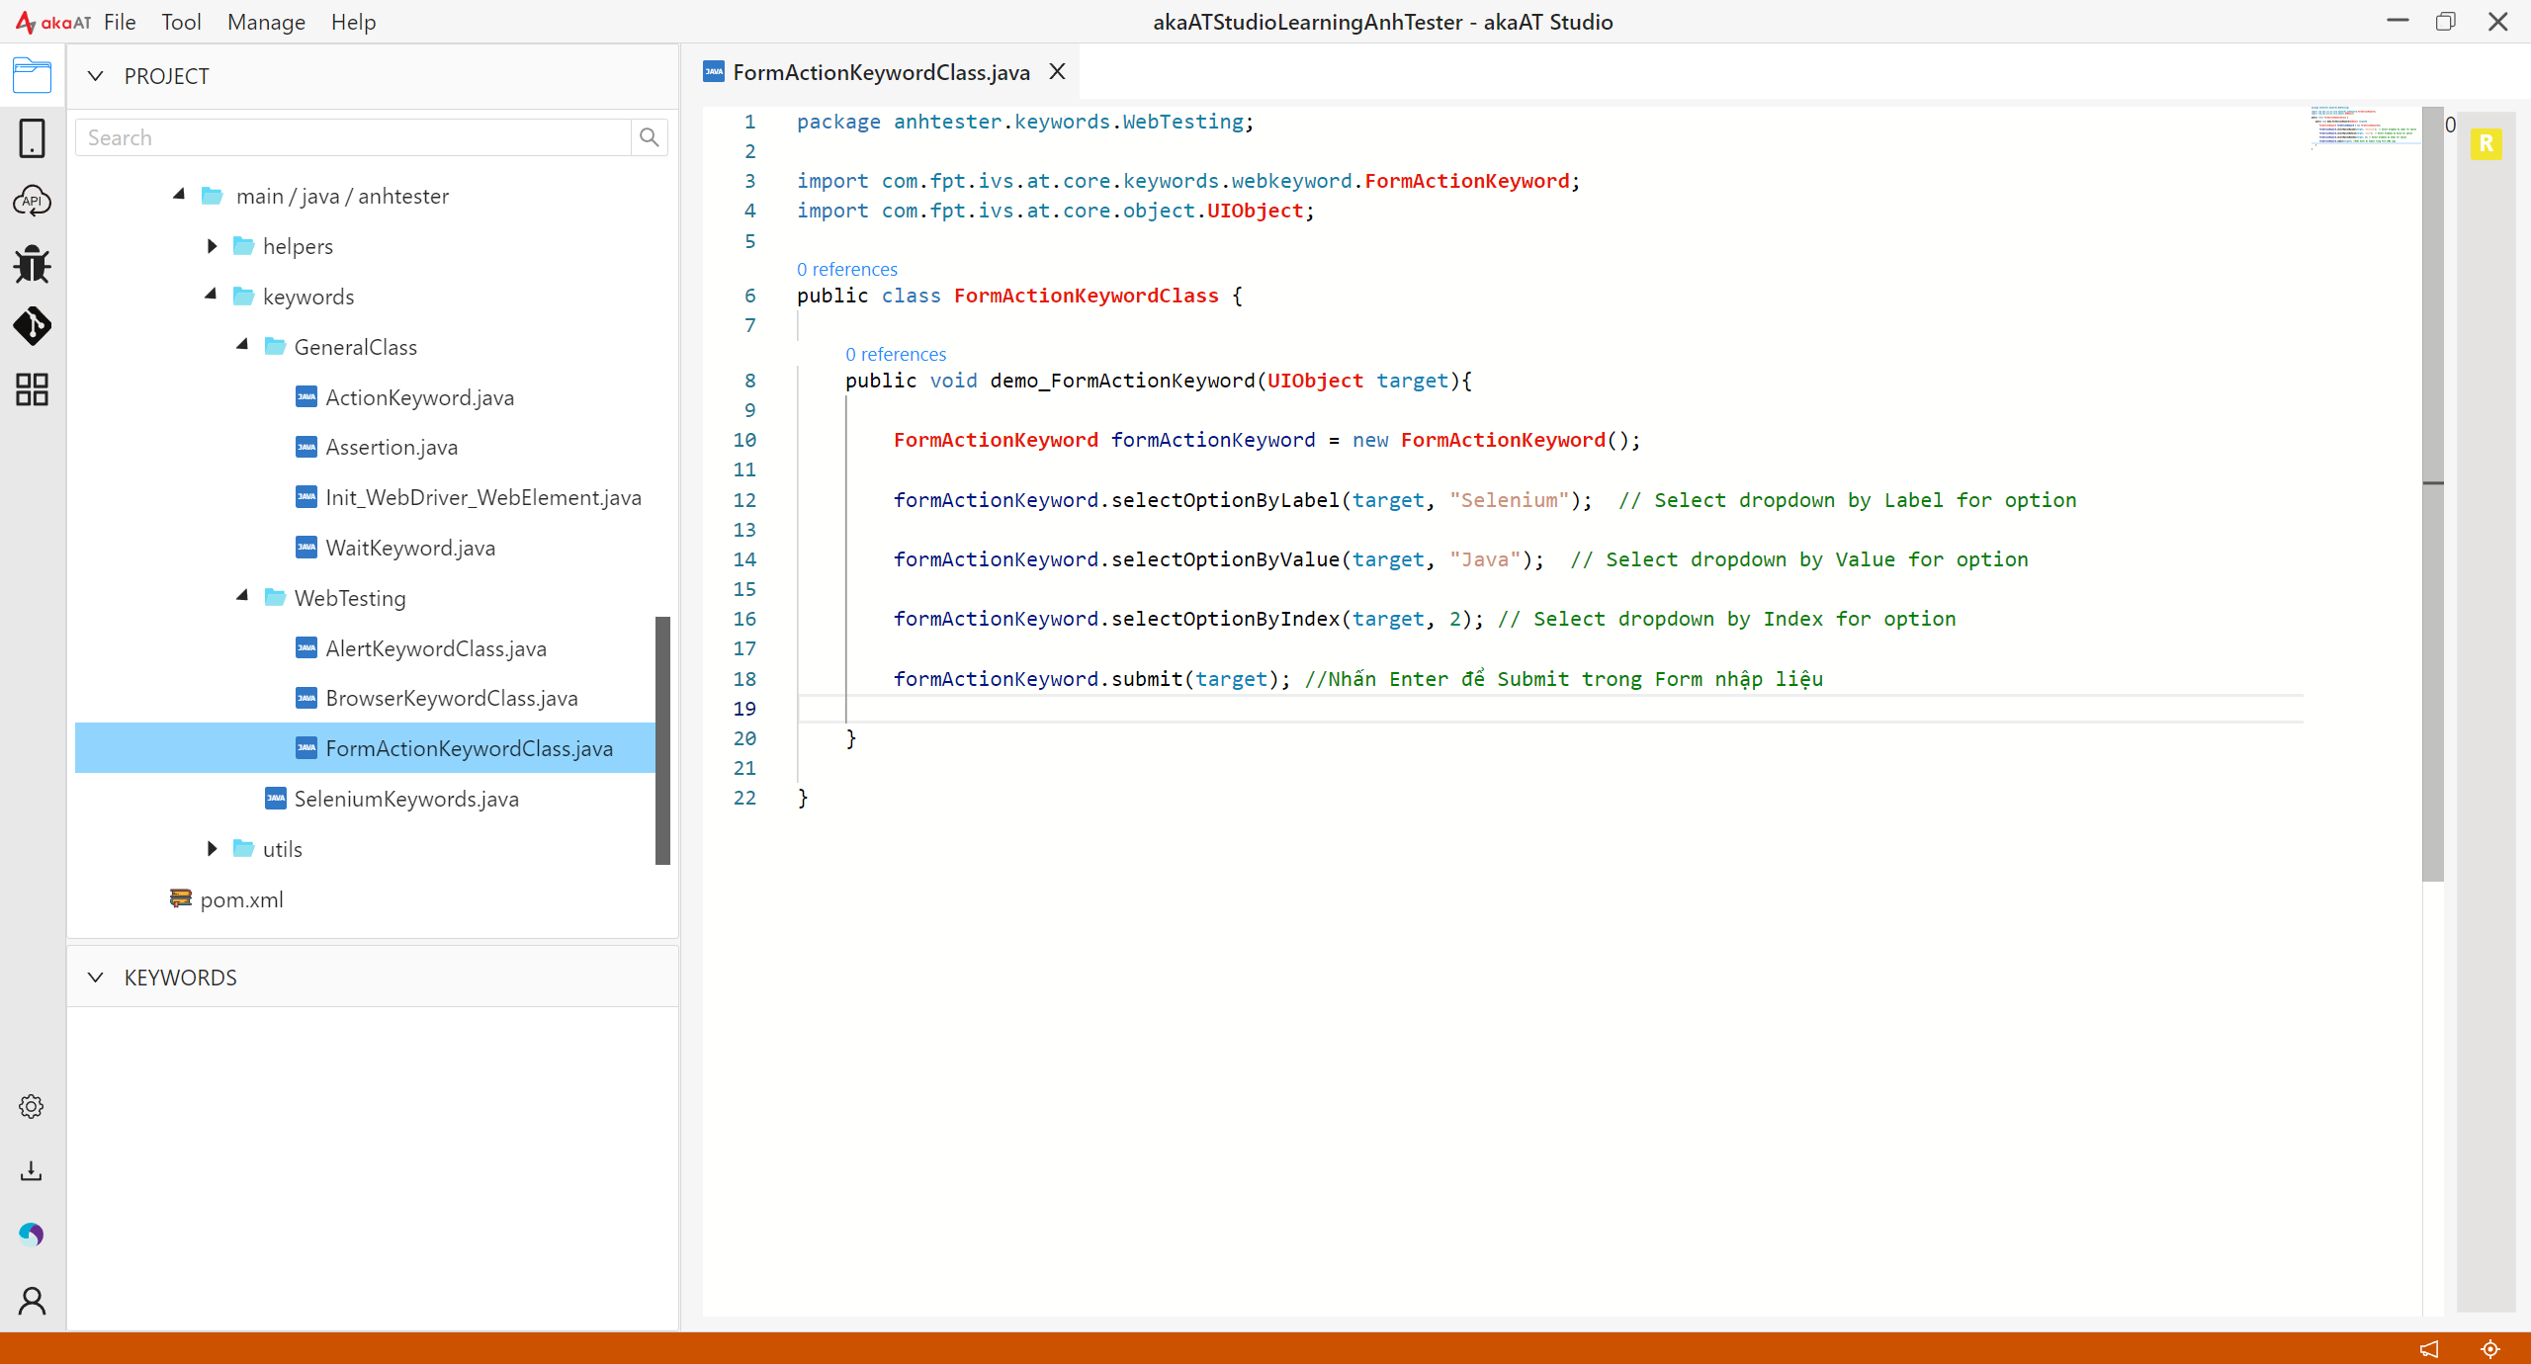The width and height of the screenshot is (2531, 1364).
Task: Collapse the WebTesting folder arrow
Action: click(242, 596)
